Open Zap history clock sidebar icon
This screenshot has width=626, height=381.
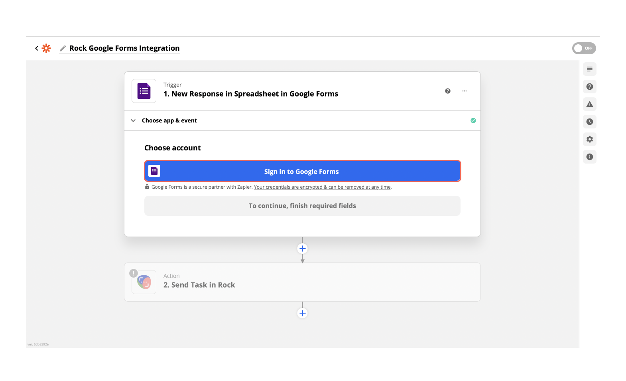click(x=589, y=122)
